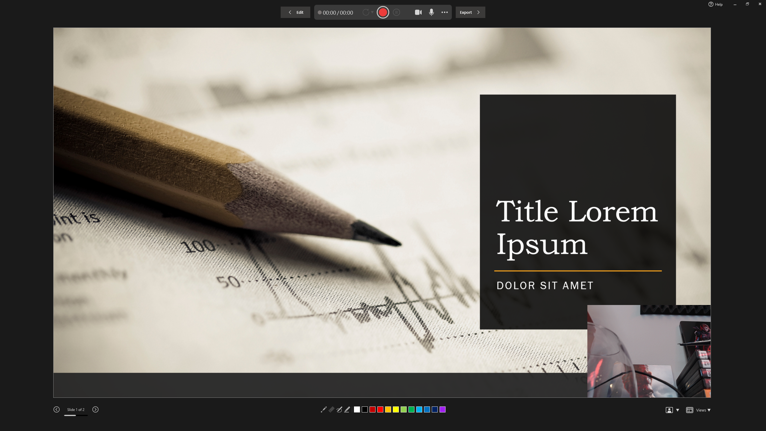This screenshot has width=766, height=431.
Task: Go back to Edit mode
Action: click(x=295, y=12)
